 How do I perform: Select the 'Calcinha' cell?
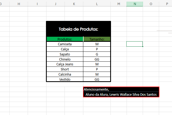coord(65,74)
